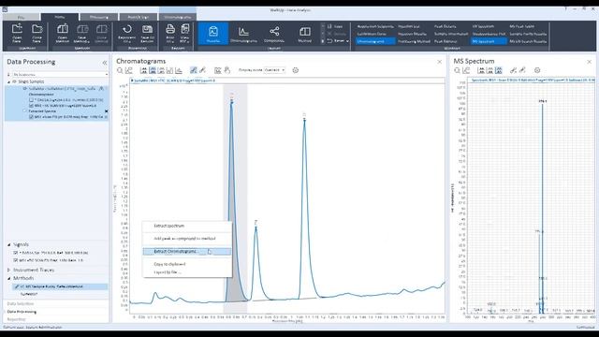Open the Display mode Overlaid dropdown
599x337 pixels.
tap(274, 70)
